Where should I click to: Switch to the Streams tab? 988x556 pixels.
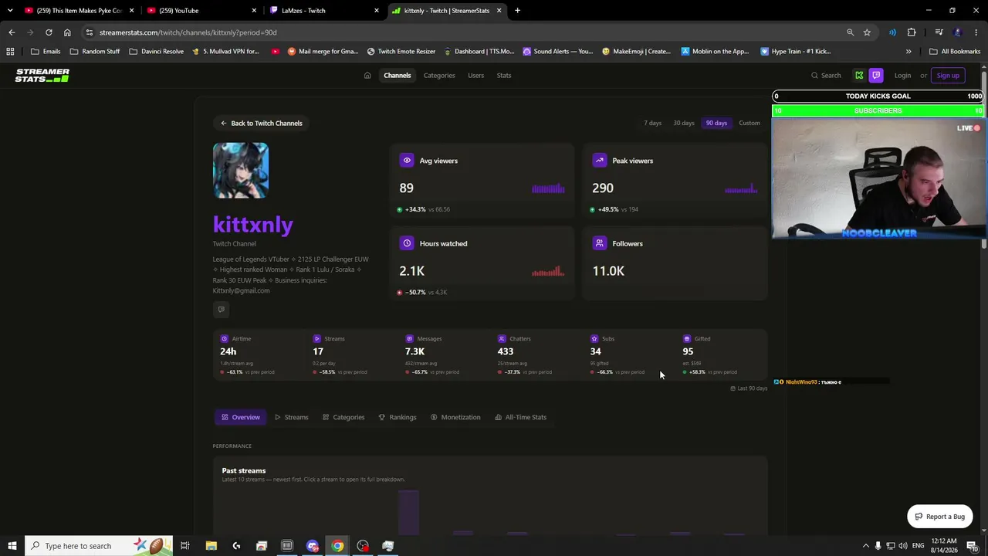292,417
